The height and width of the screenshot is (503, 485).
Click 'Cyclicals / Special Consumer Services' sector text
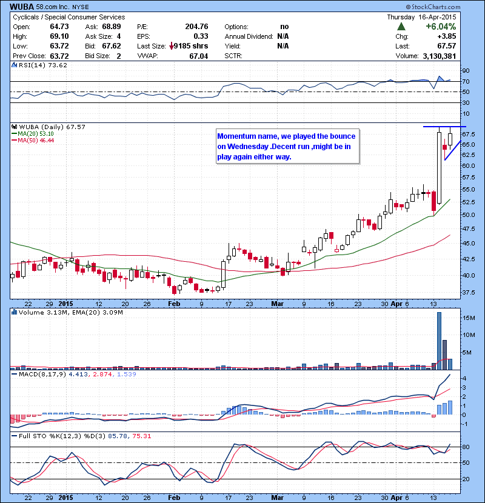(x=69, y=17)
